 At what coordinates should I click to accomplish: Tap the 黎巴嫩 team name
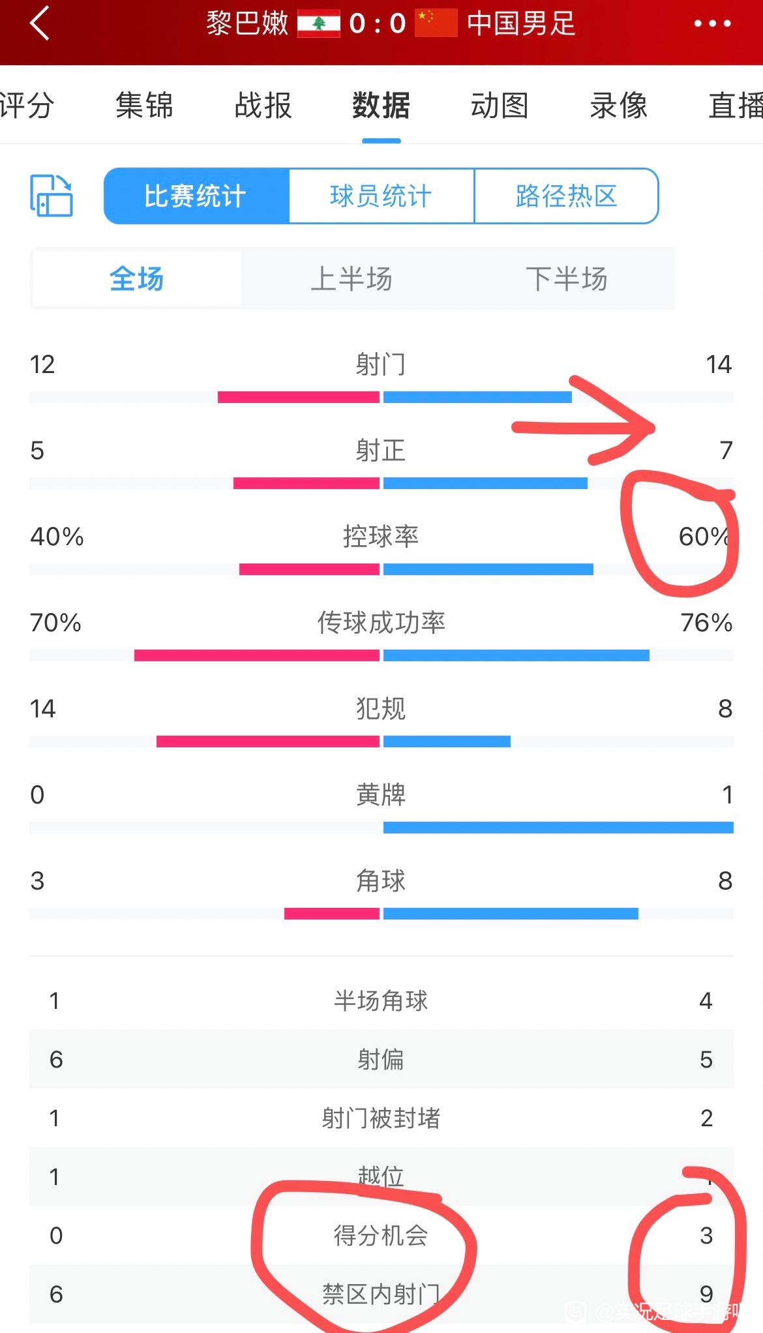click(x=247, y=24)
